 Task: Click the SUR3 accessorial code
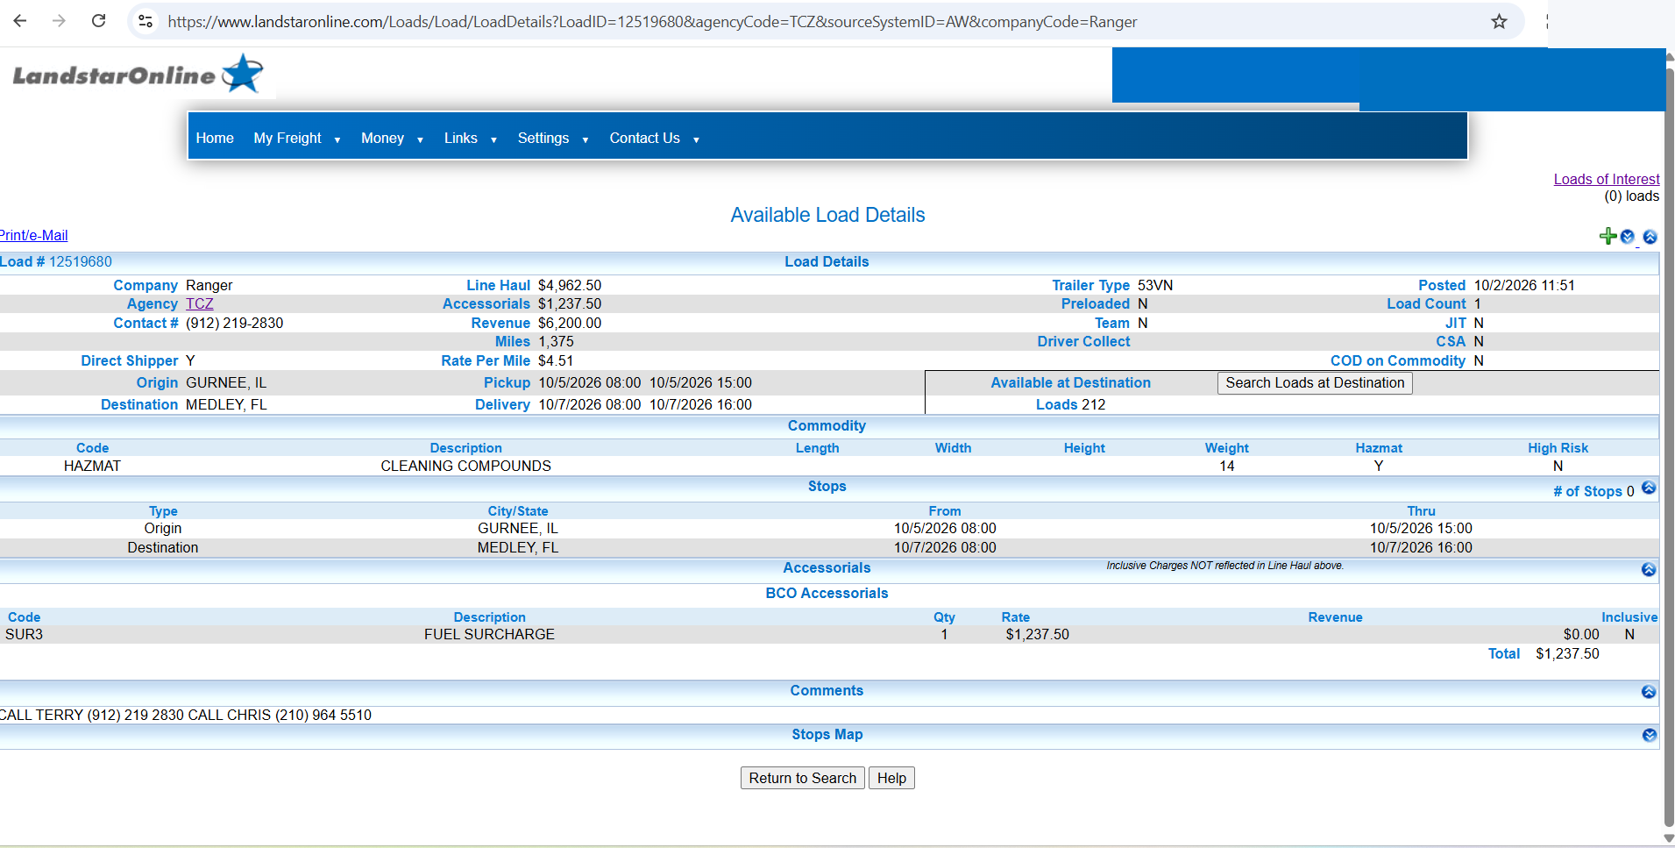coord(24,634)
